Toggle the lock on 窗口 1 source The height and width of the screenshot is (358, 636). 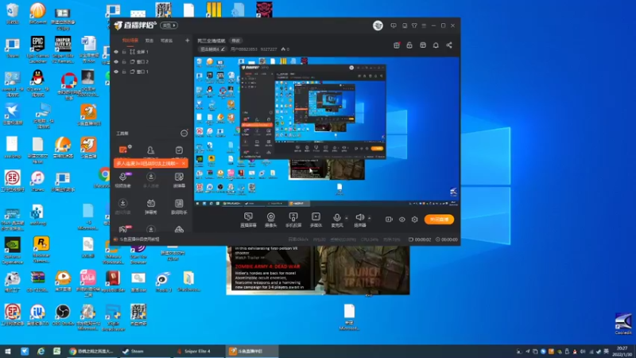point(124,72)
